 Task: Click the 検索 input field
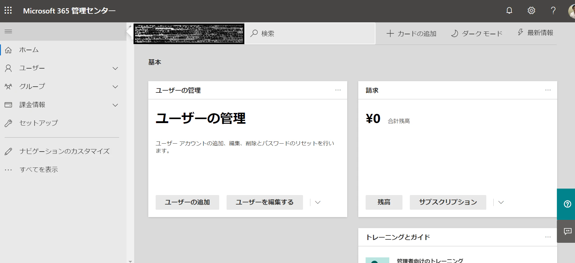click(310, 33)
